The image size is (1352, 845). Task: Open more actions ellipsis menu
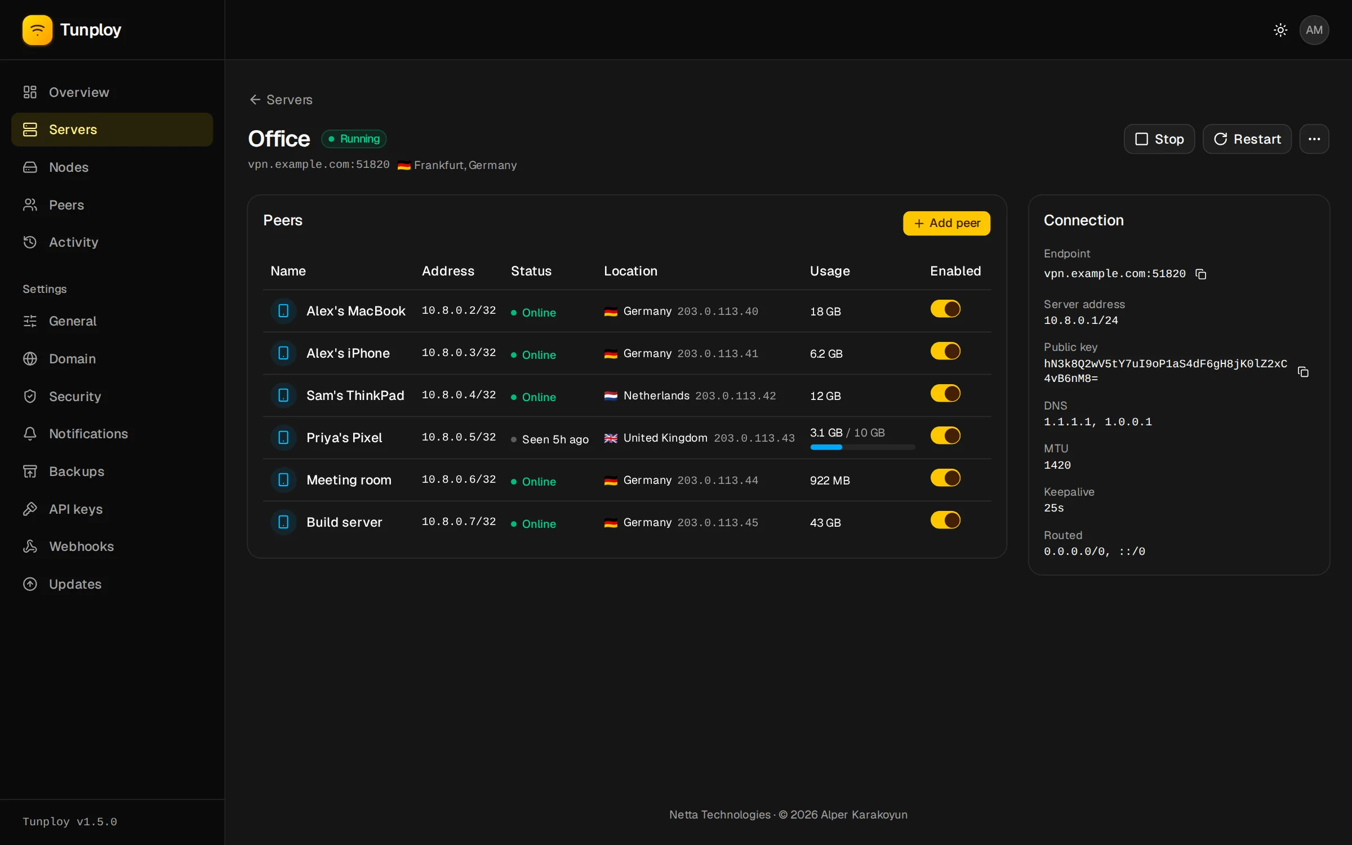pos(1314,139)
